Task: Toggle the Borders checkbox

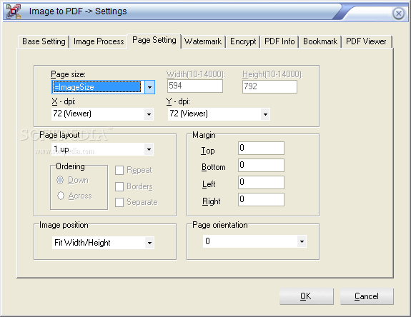Action: (119, 186)
